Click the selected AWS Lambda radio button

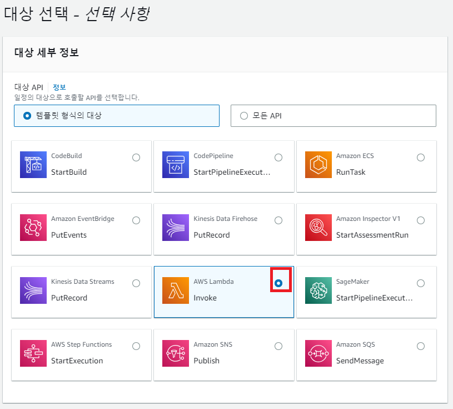tap(278, 283)
